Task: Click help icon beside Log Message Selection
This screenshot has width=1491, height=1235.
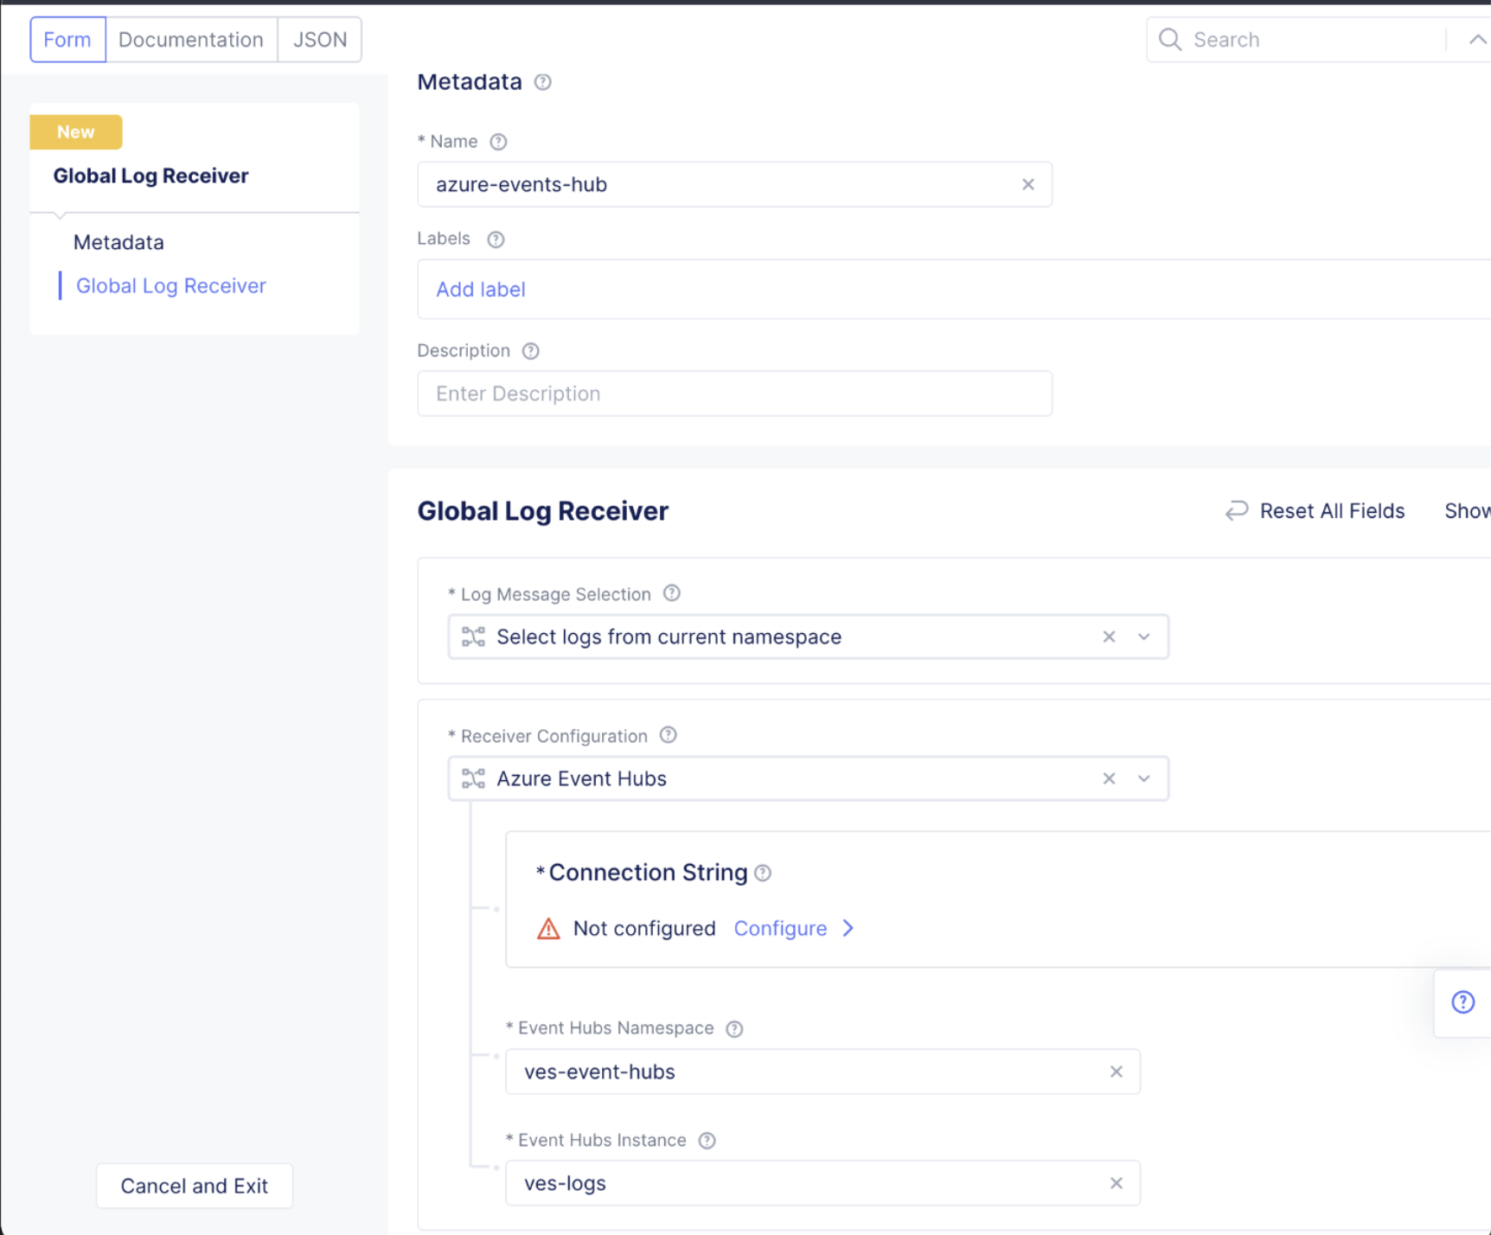Action: (x=671, y=593)
